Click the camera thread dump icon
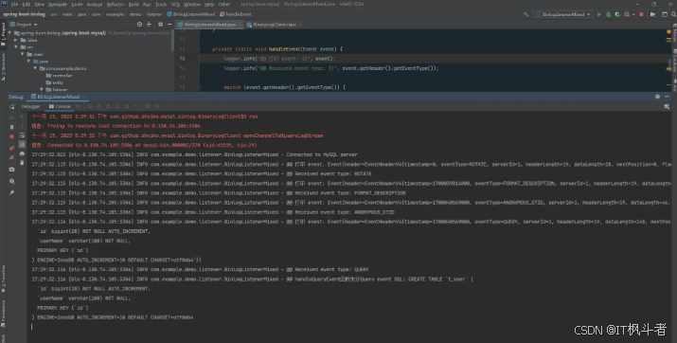677x343 pixels. (x=11, y=170)
